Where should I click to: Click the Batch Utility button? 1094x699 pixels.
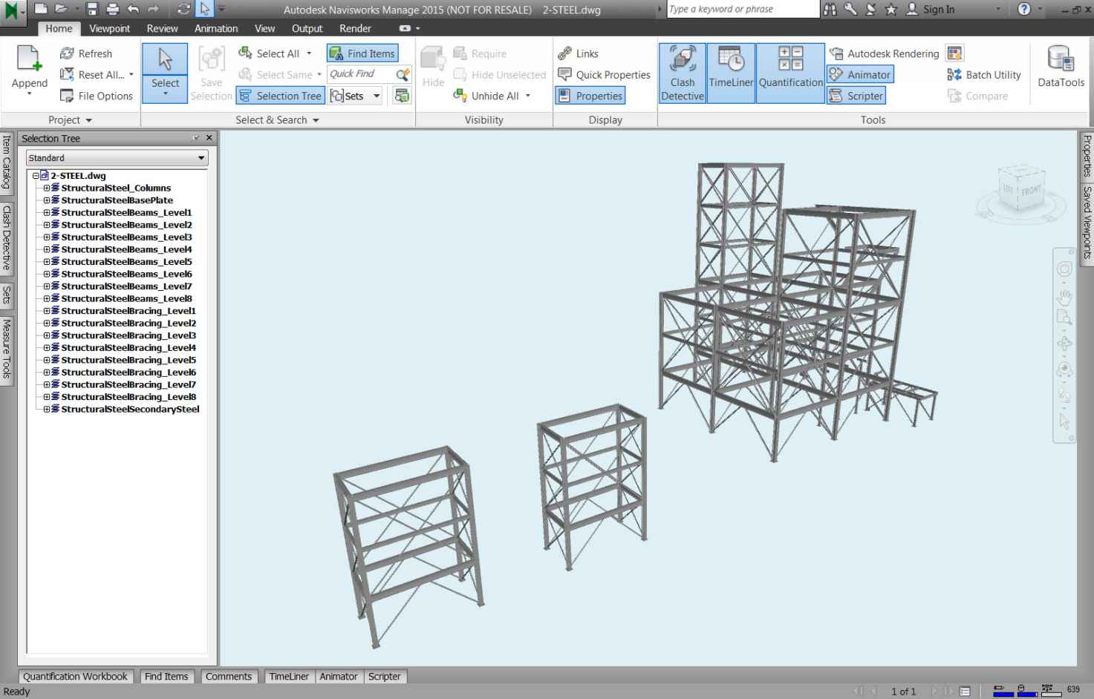pos(984,74)
